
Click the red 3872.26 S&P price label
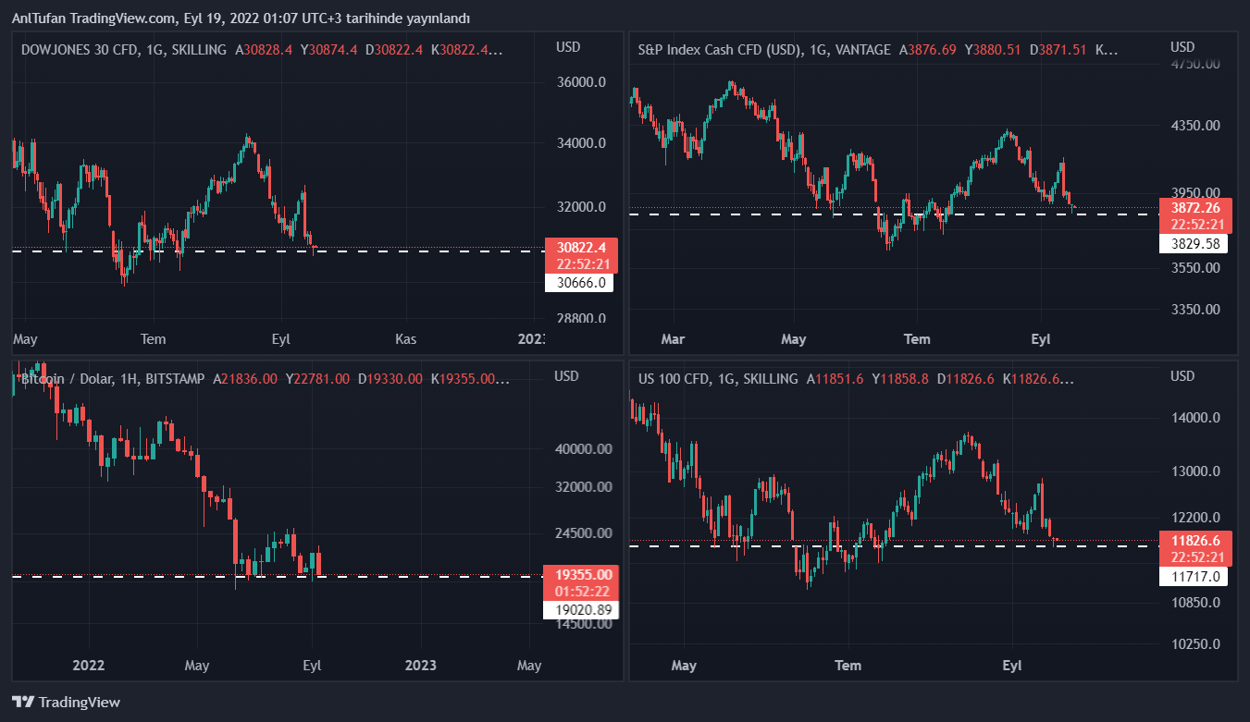(x=1197, y=208)
